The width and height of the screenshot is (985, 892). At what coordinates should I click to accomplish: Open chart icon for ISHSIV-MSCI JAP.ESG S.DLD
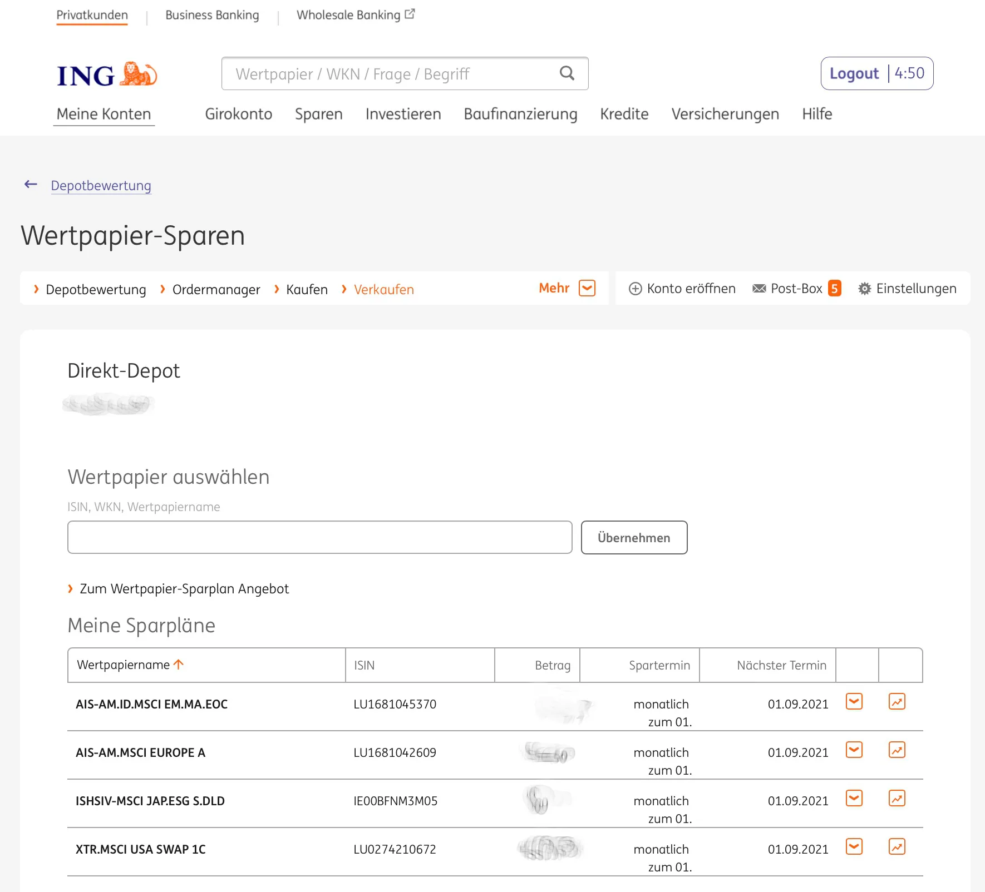click(897, 799)
